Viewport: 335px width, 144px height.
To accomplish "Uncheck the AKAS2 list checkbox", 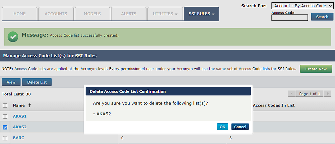I will [5, 127].
